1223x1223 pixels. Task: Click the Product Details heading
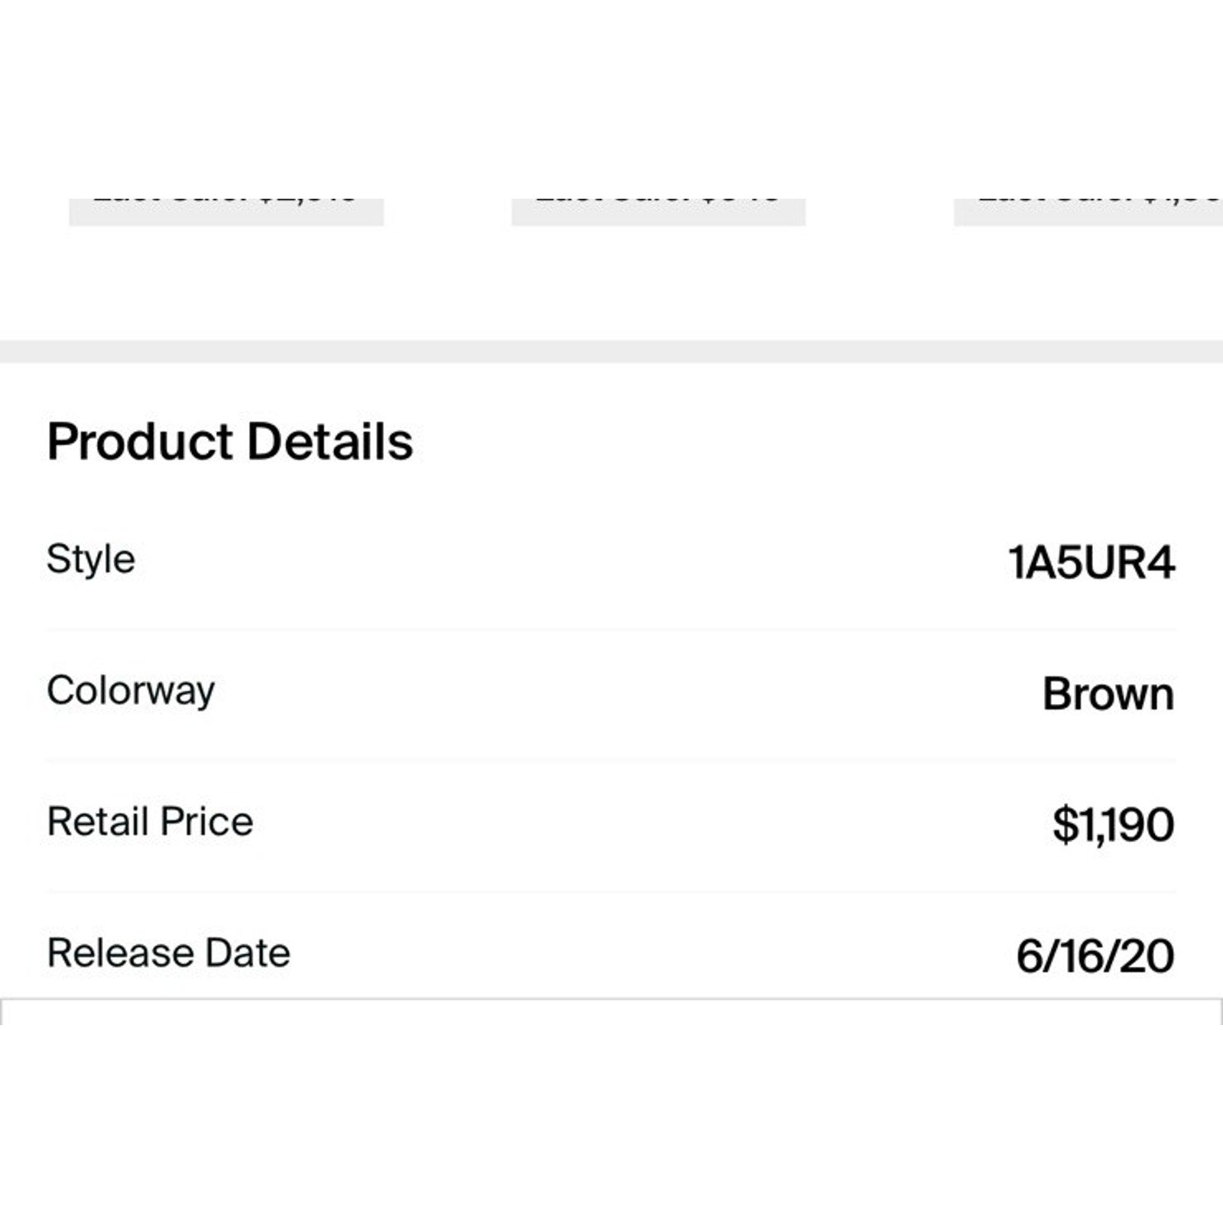[230, 442]
